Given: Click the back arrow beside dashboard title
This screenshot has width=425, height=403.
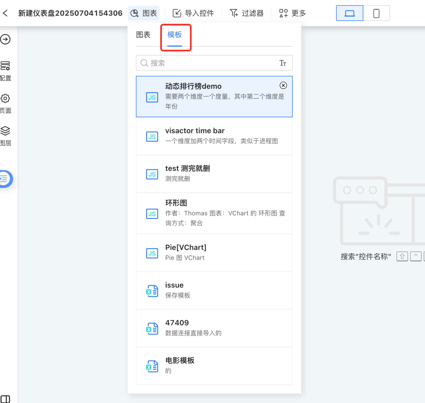Looking at the screenshot, I should (5, 13).
